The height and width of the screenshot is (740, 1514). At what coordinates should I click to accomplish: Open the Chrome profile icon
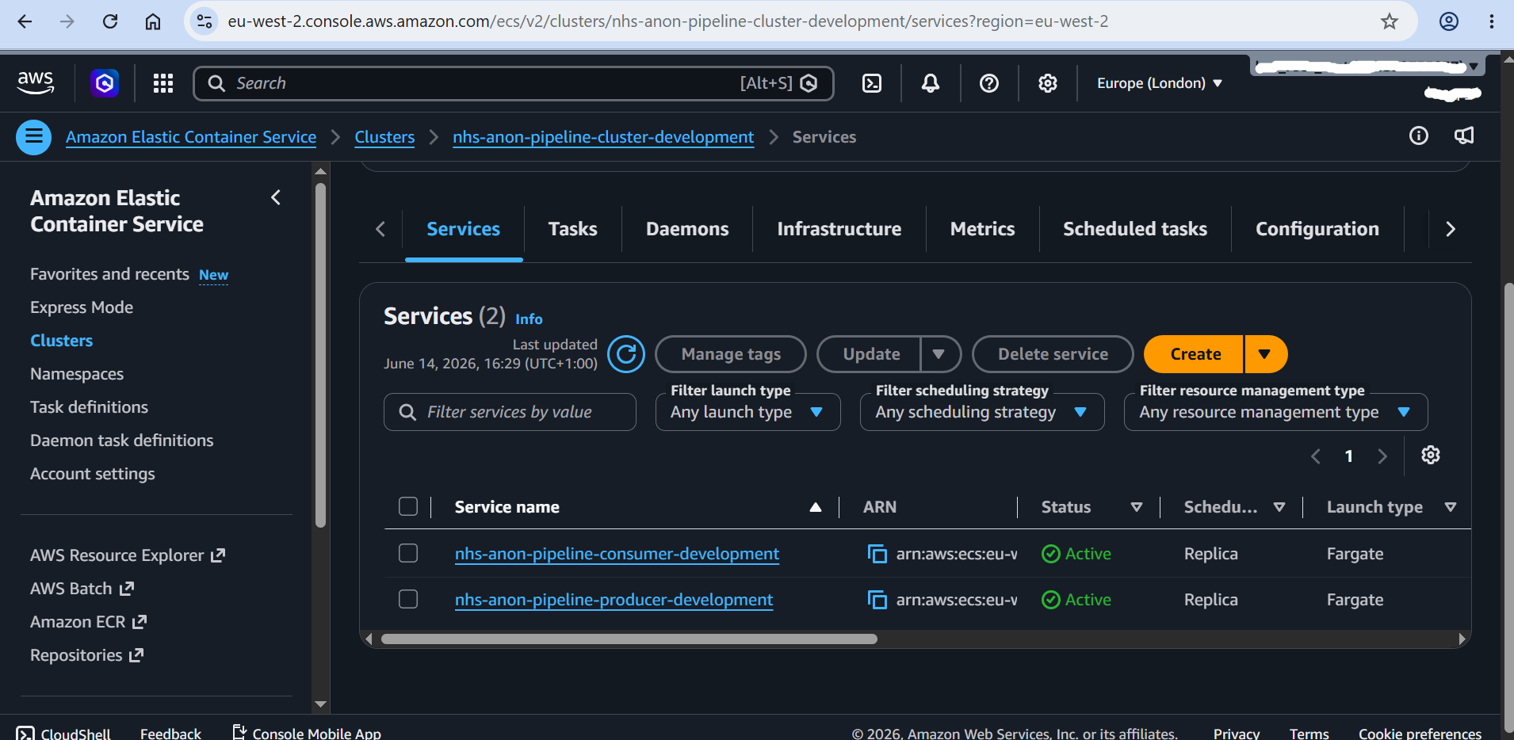[x=1449, y=21]
